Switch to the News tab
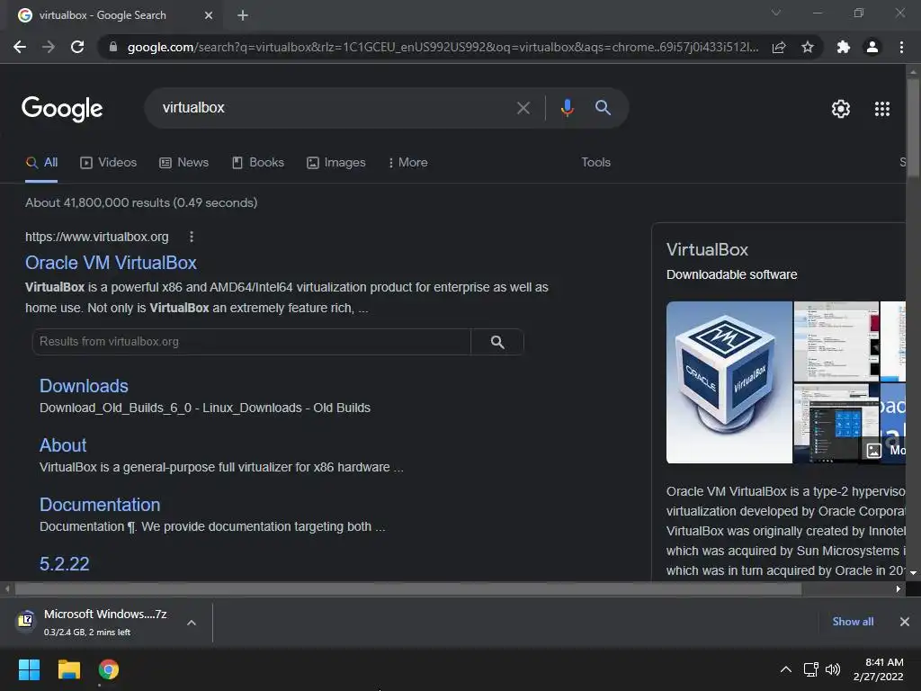Screen dimensions: 921x691 click(x=183, y=163)
